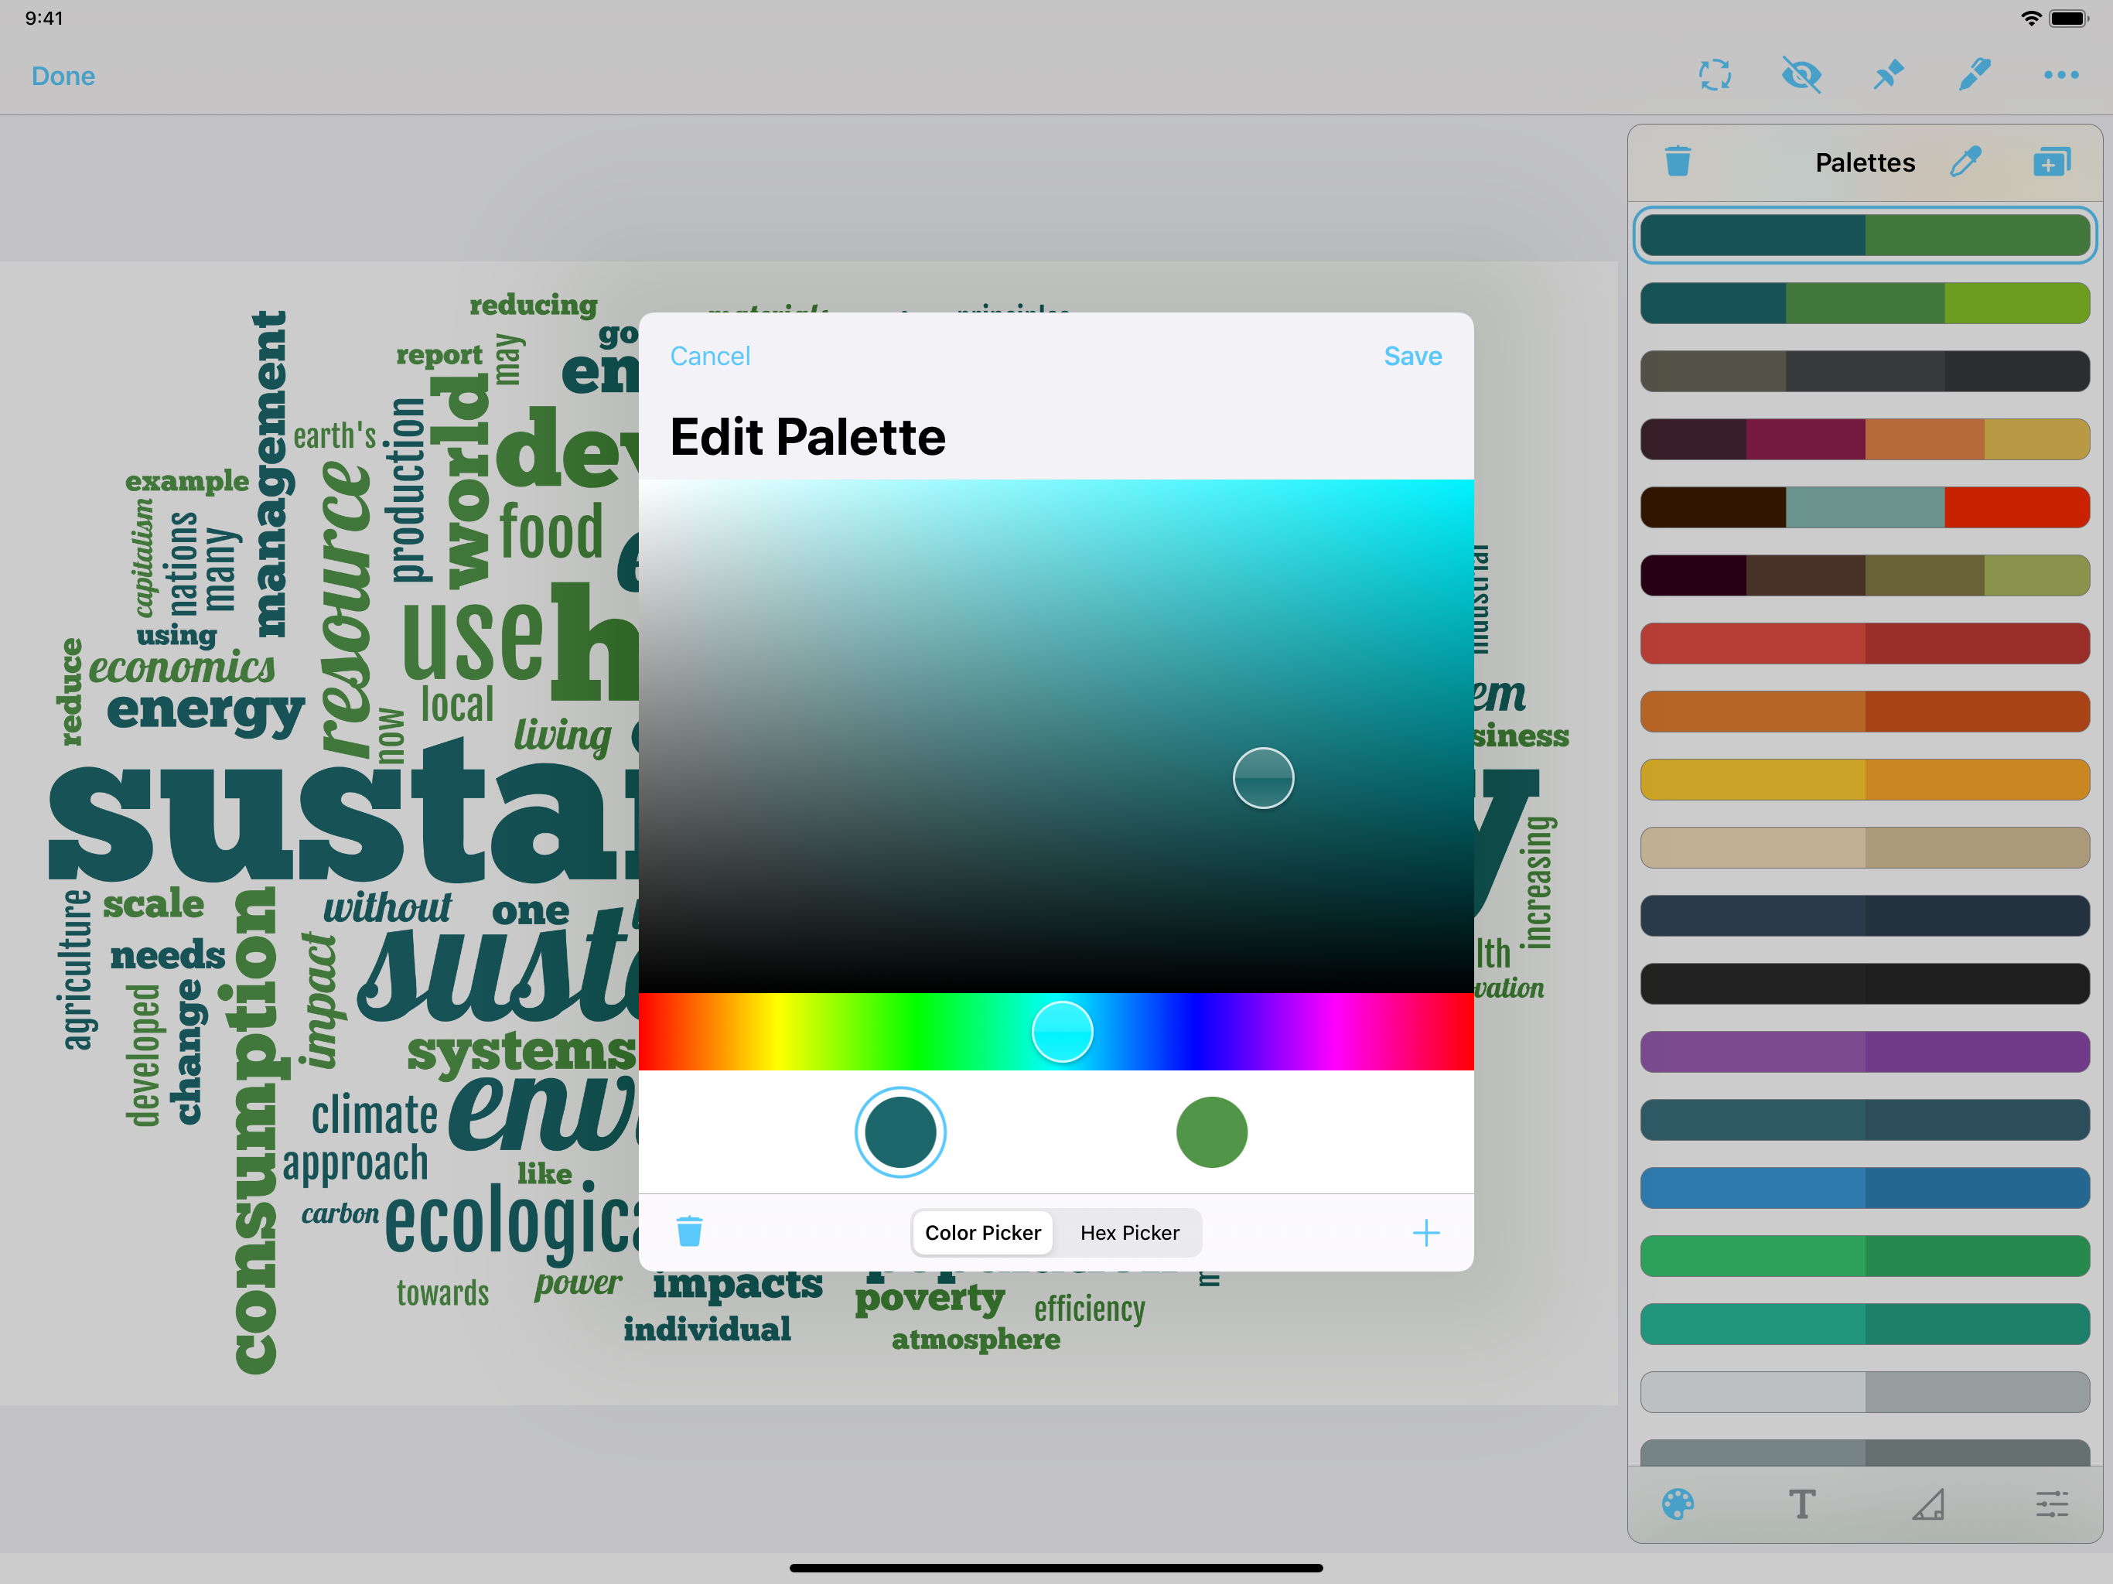Image resolution: width=2113 pixels, height=1584 pixels.
Task: Select the bright green palette
Action: pos(1865,1256)
